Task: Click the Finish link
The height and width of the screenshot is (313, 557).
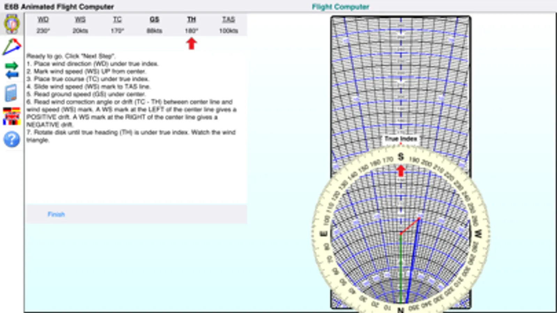Action: coord(56,214)
